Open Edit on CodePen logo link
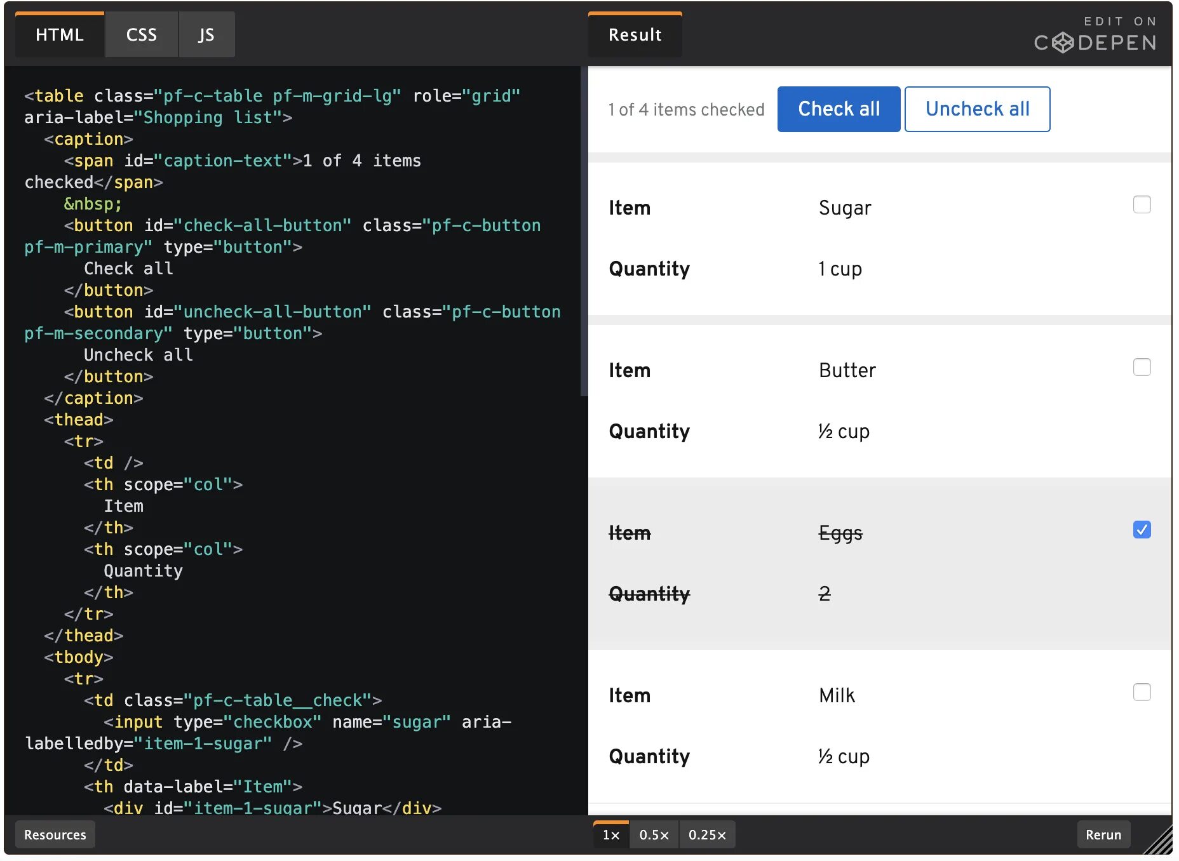This screenshot has width=1179, height=861. [1095, 35]
